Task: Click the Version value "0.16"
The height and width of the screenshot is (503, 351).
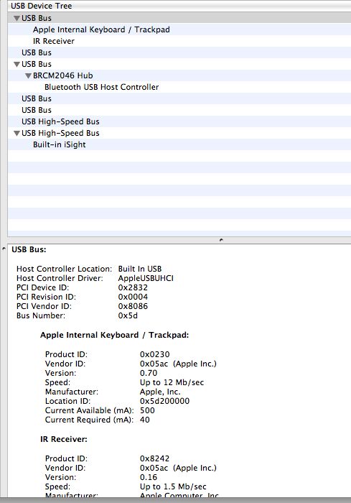Action: coord(149,477)
